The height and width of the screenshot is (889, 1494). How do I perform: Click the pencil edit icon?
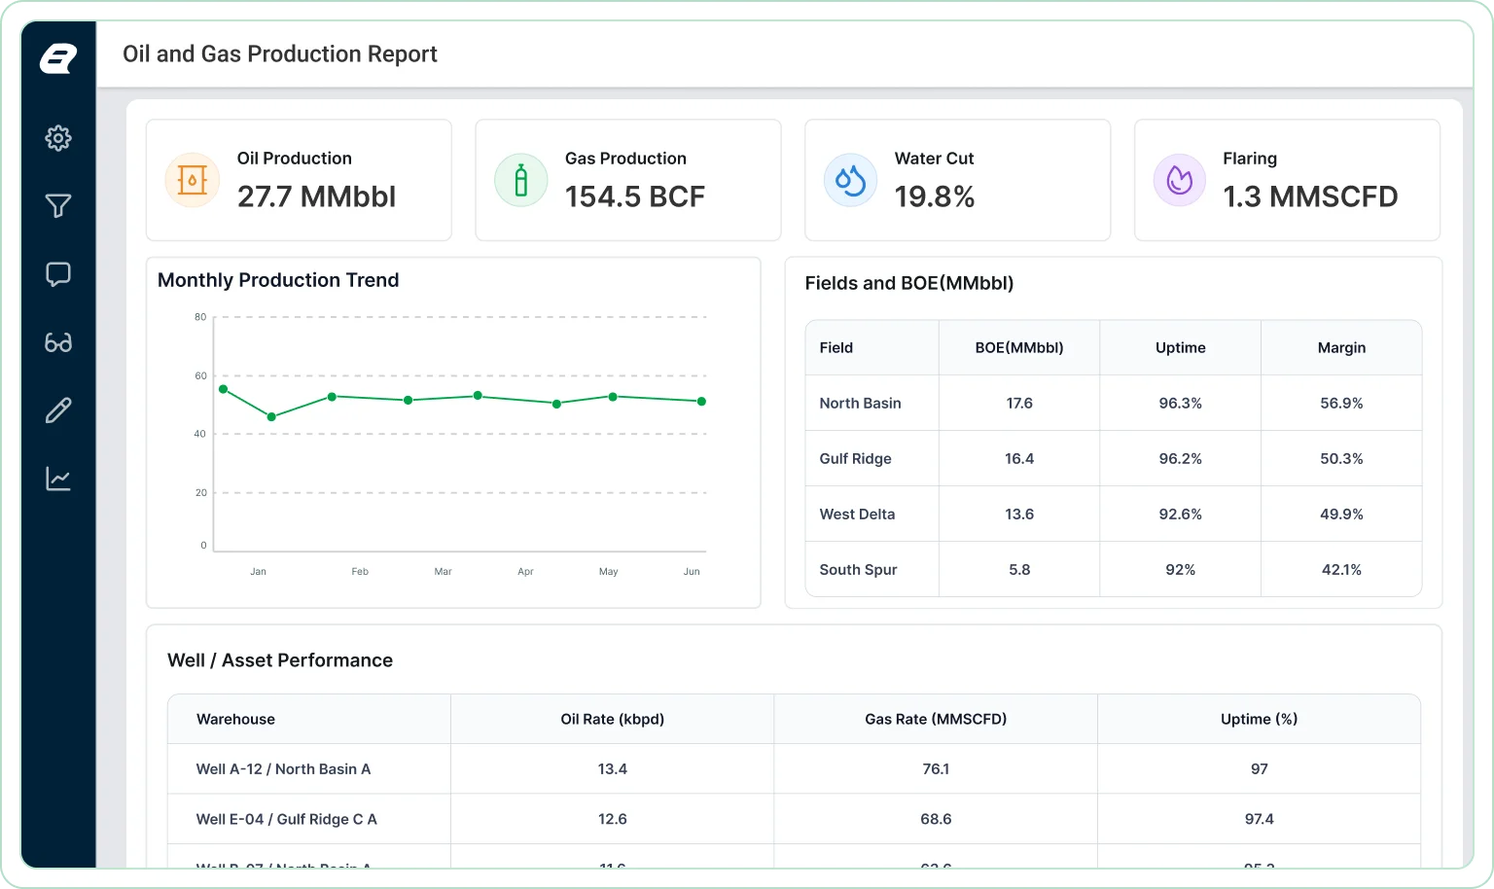58,410
